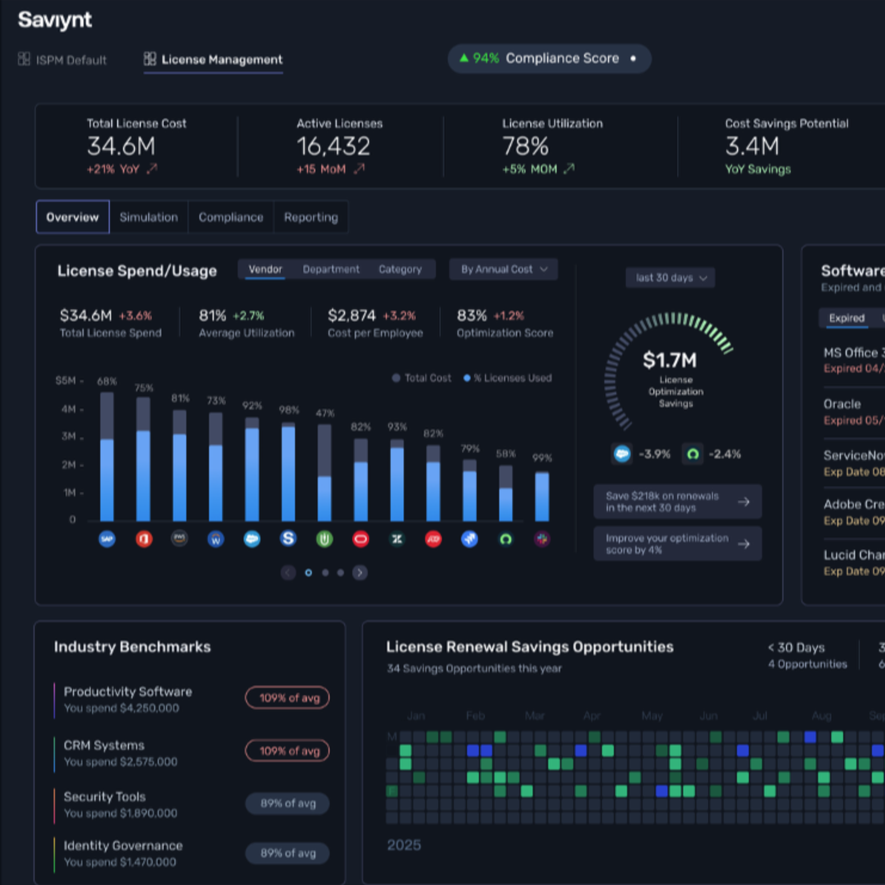This screenshot has width=885, height=885.
Task: Go to previous chart page arrow
Action: coord(288,573)
